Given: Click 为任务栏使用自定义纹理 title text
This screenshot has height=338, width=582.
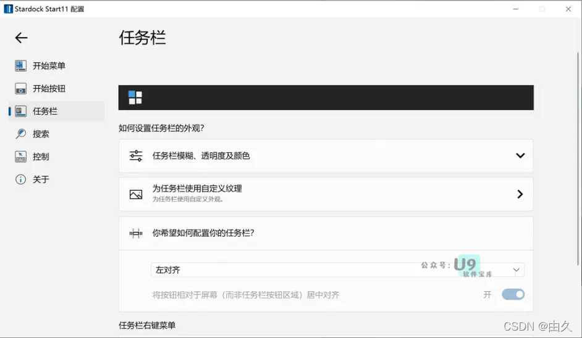Looking at the screenshot, I should (x=197, y=189).
